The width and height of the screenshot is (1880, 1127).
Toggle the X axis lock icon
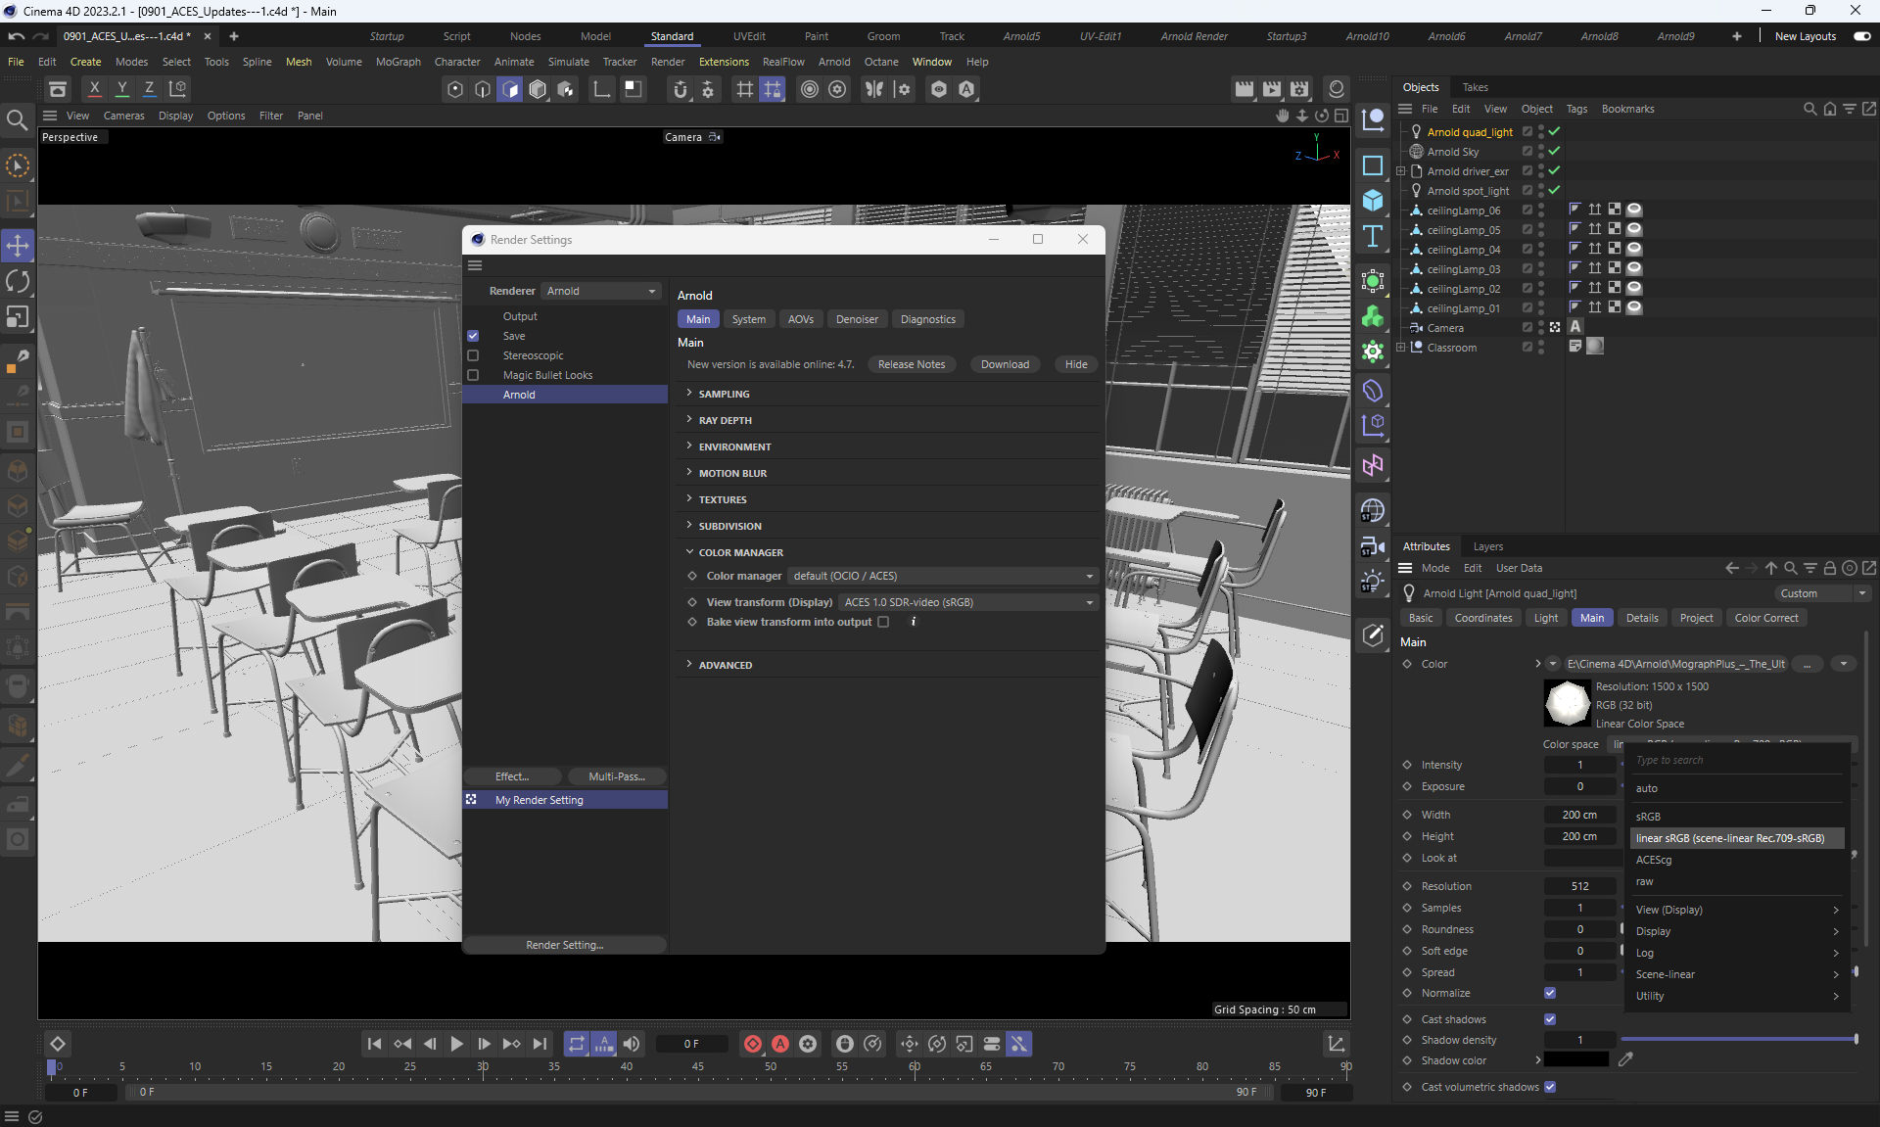coord(94,89)
